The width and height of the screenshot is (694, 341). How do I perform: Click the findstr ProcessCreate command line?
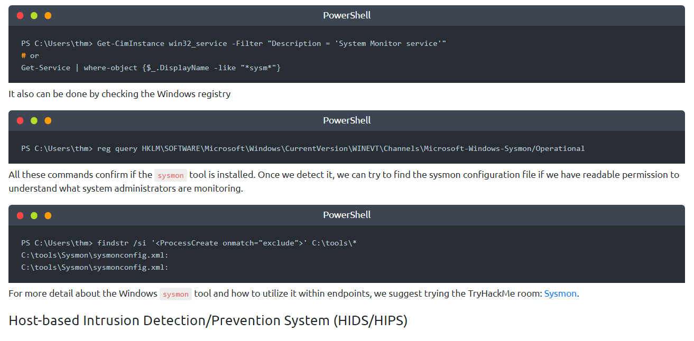pyautogui.click(x=189, y=243)
